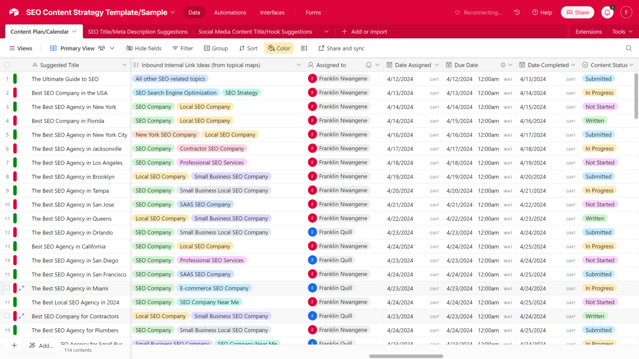Toggle the select-all rows checkbox
639x359 pixels.
pyautogui.click(x=7, y=65)
